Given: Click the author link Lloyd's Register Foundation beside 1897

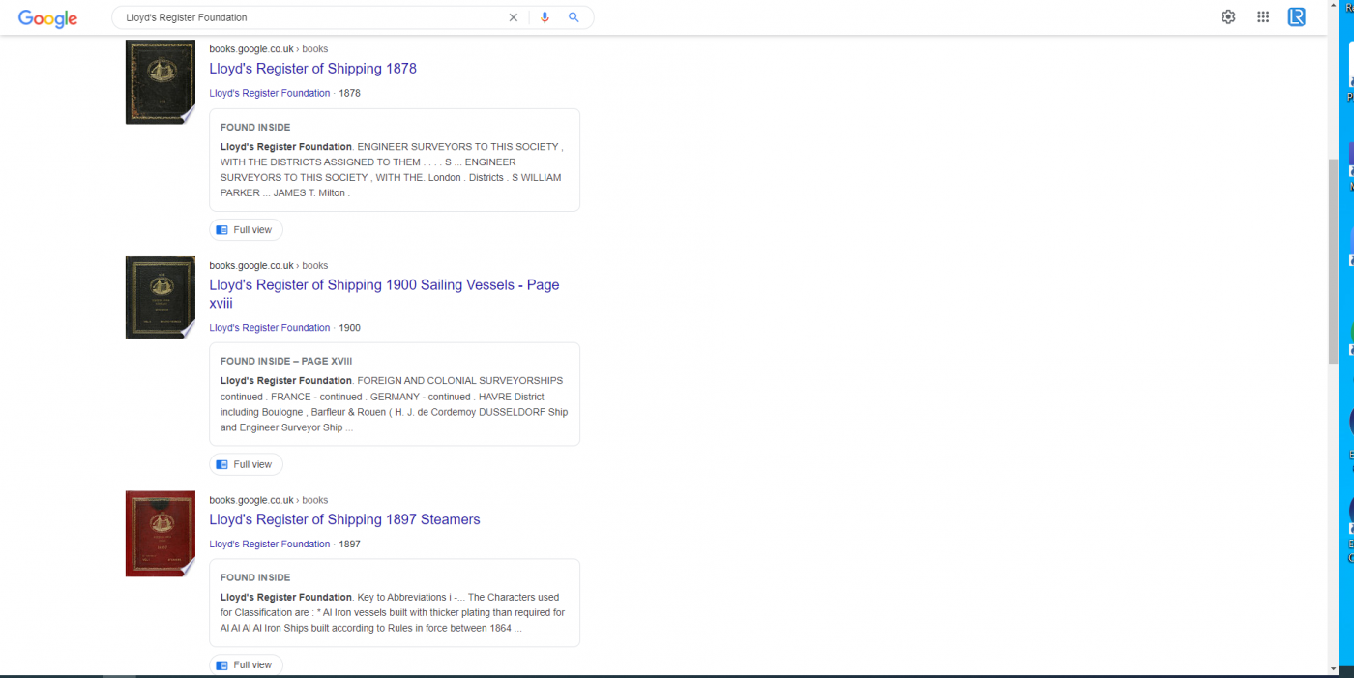Looking at the screenshot, I should point(270,545).
